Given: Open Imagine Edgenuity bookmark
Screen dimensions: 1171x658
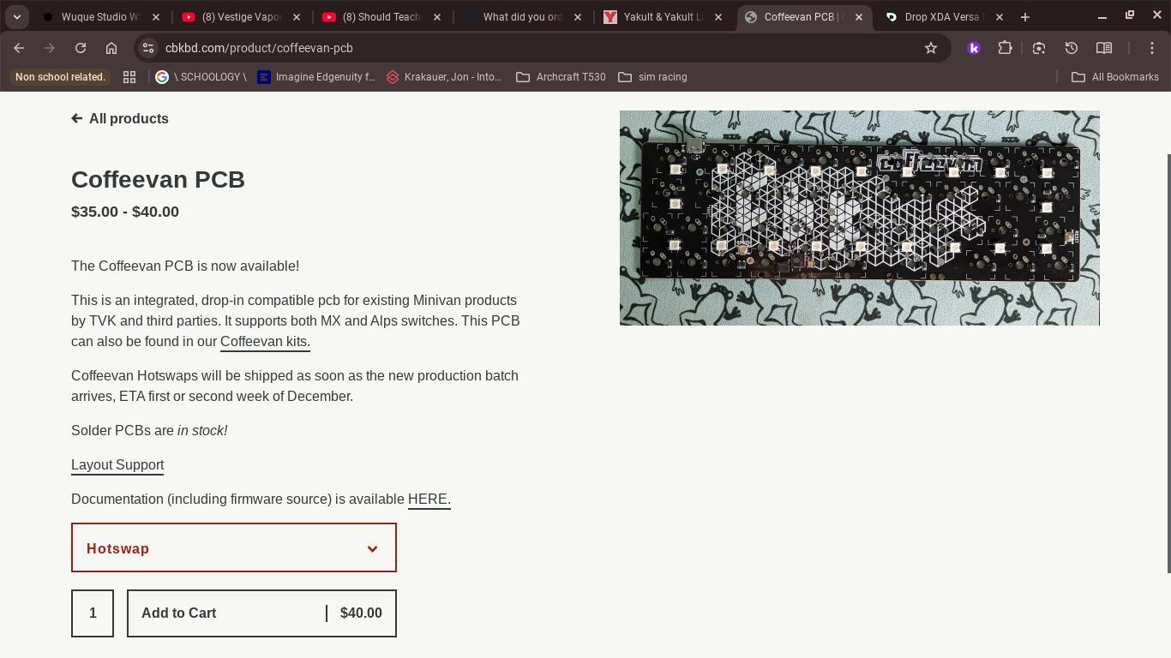Looking at the screenshot, I should (x=316, y=77).
